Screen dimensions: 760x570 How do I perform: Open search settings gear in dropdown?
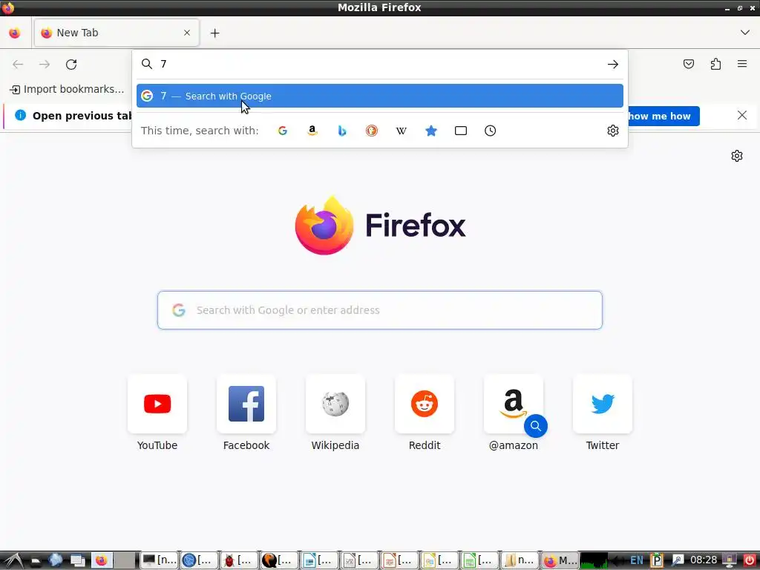pos(612,131)
